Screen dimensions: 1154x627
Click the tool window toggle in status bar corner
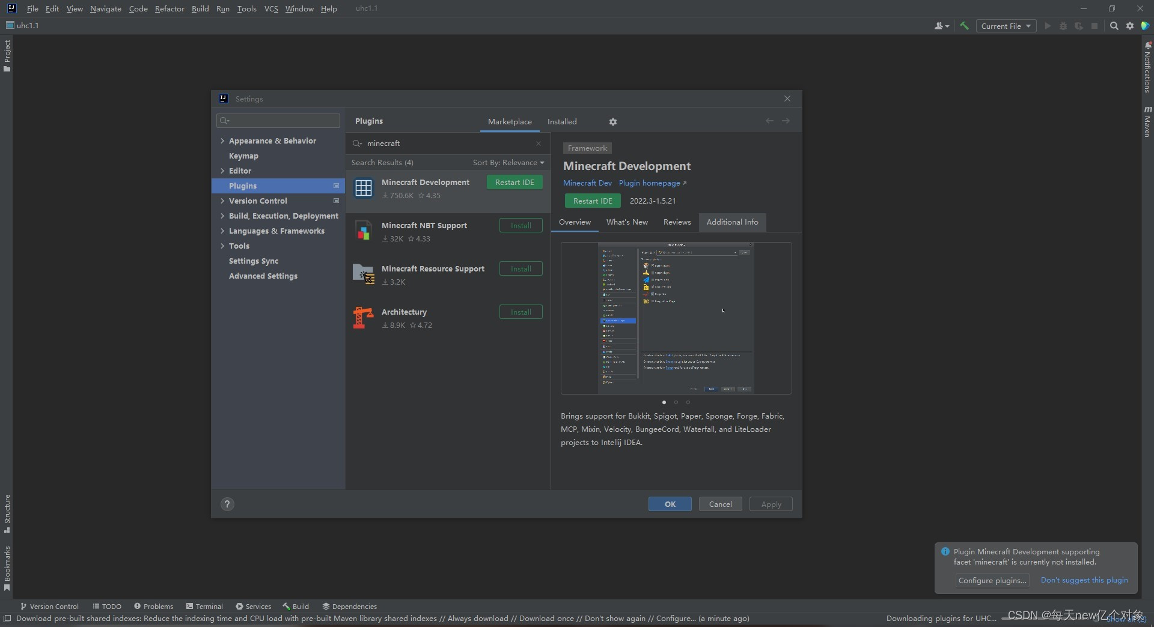point(7,619)
